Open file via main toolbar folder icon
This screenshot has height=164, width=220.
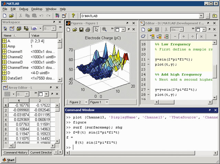[x=11, y=15]
